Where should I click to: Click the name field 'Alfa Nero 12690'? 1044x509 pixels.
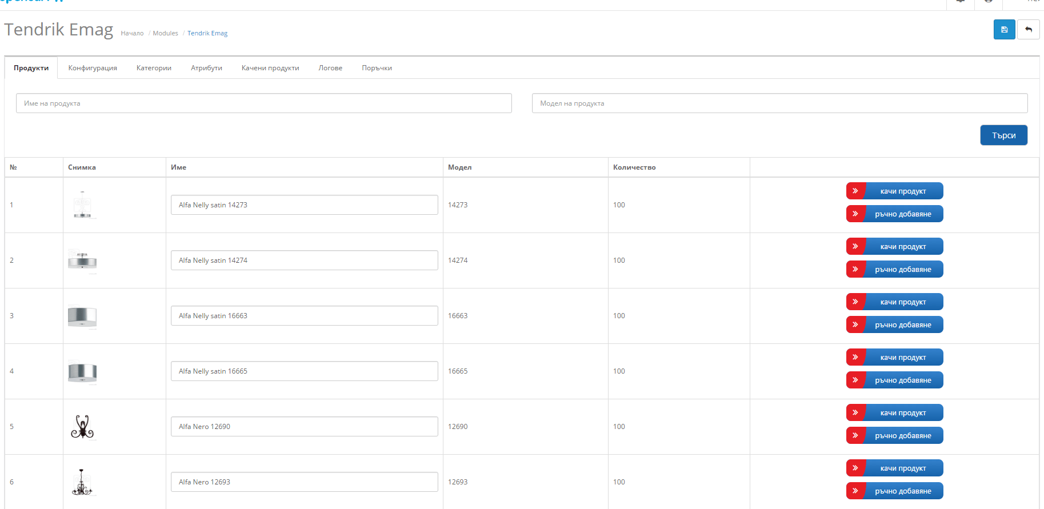click(305, 427)
